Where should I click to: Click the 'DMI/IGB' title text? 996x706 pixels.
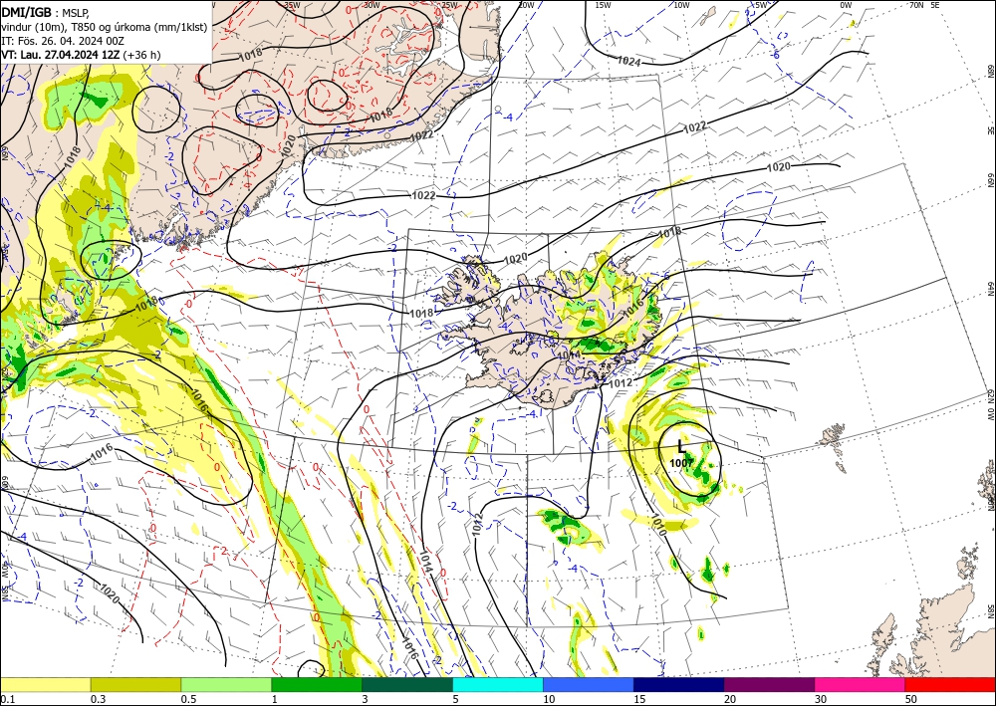[26, 11]
